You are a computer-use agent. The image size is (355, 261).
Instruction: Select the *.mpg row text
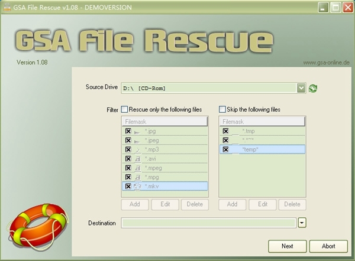click(151, 177)
